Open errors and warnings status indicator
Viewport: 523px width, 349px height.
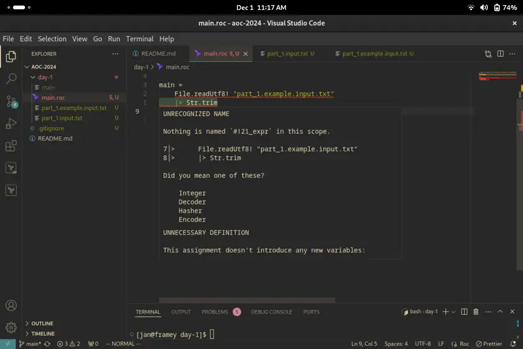point(68,343)
